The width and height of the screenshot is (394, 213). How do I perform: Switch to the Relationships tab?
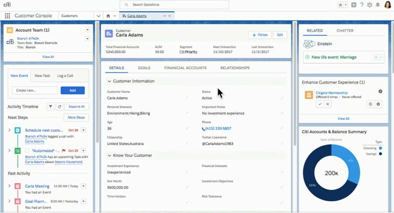click(x=235, y=68)
